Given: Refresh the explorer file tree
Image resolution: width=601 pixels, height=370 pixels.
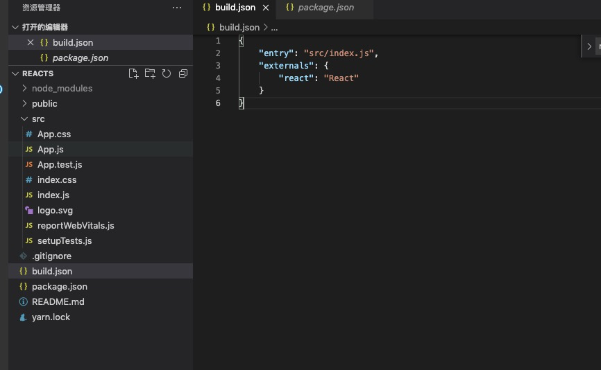Looking at the screenshot, I should pos(167,73).
